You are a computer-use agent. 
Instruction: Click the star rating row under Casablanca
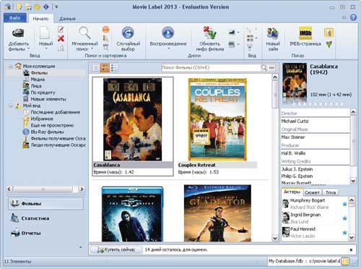(x=318, y=104)
